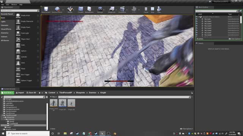
Task: Open the Cinematics clapperboard icon
Action: tap(122, 10)
